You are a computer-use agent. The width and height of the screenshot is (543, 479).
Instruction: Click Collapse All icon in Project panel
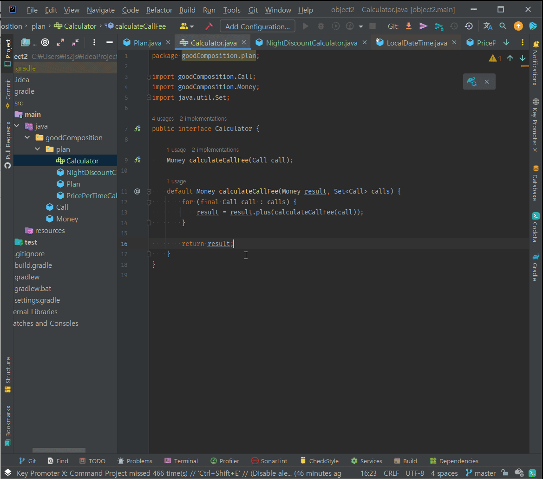[x=75, y=43]
